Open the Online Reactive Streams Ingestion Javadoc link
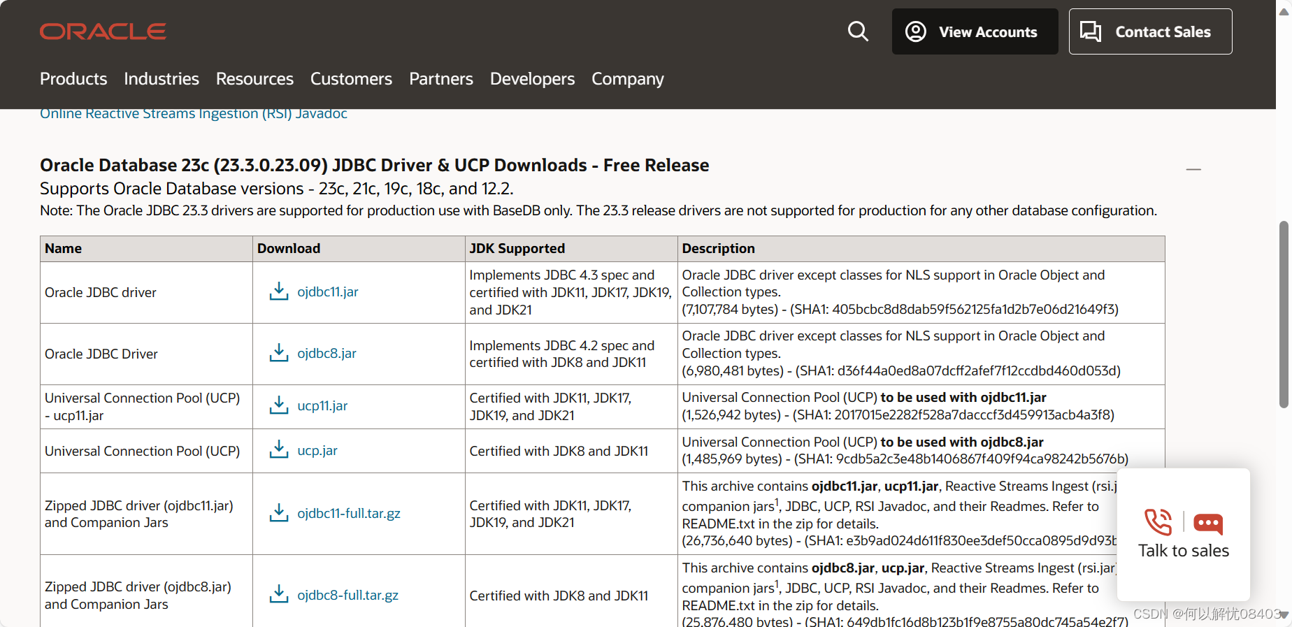The image size is (1292, 627). click(x=194, y=114)
